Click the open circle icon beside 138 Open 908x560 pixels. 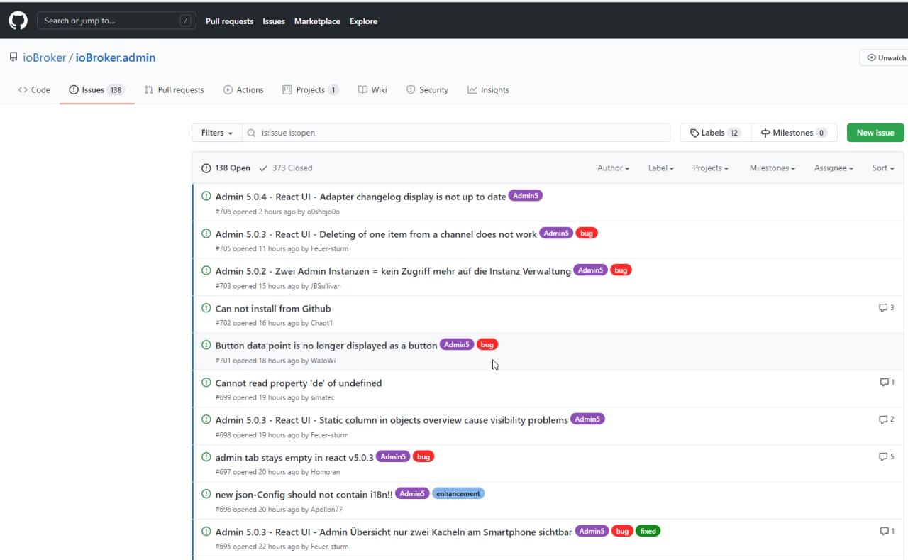(206, 168)
